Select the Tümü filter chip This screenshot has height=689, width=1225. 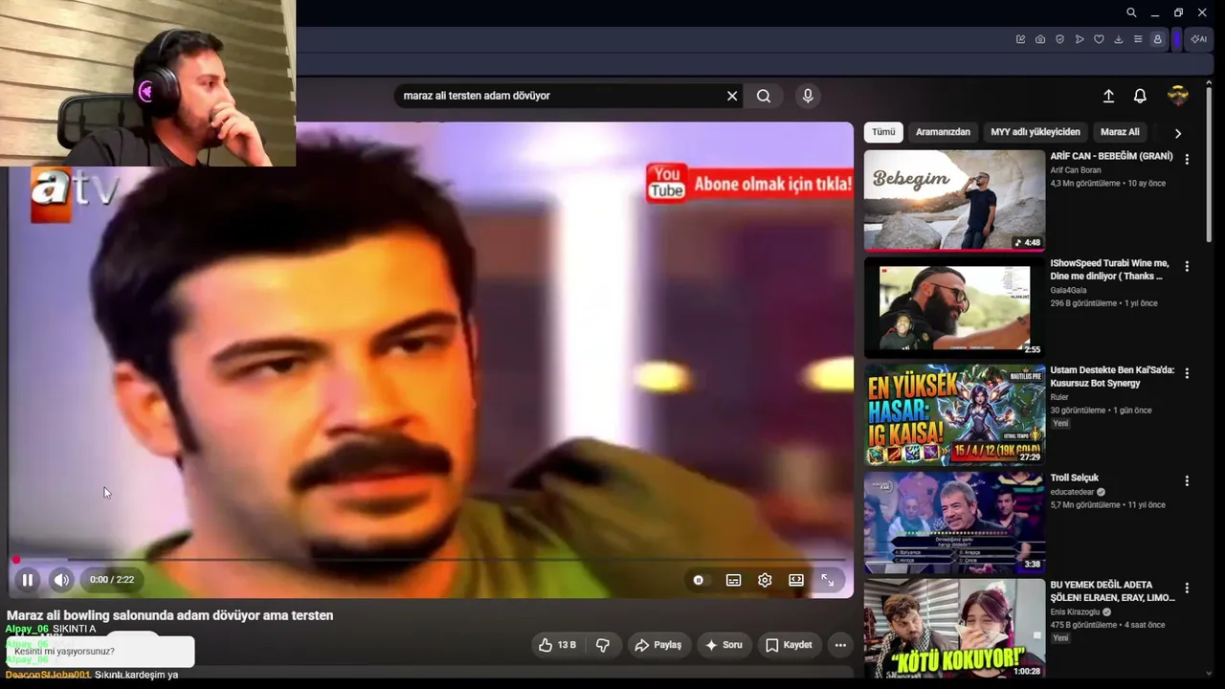(x=883, y=132)
